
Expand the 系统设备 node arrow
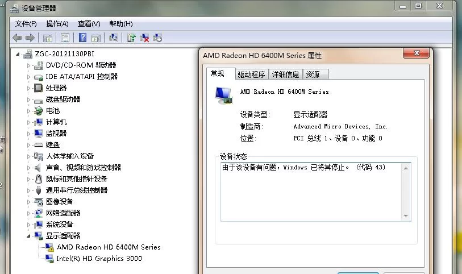28,225
